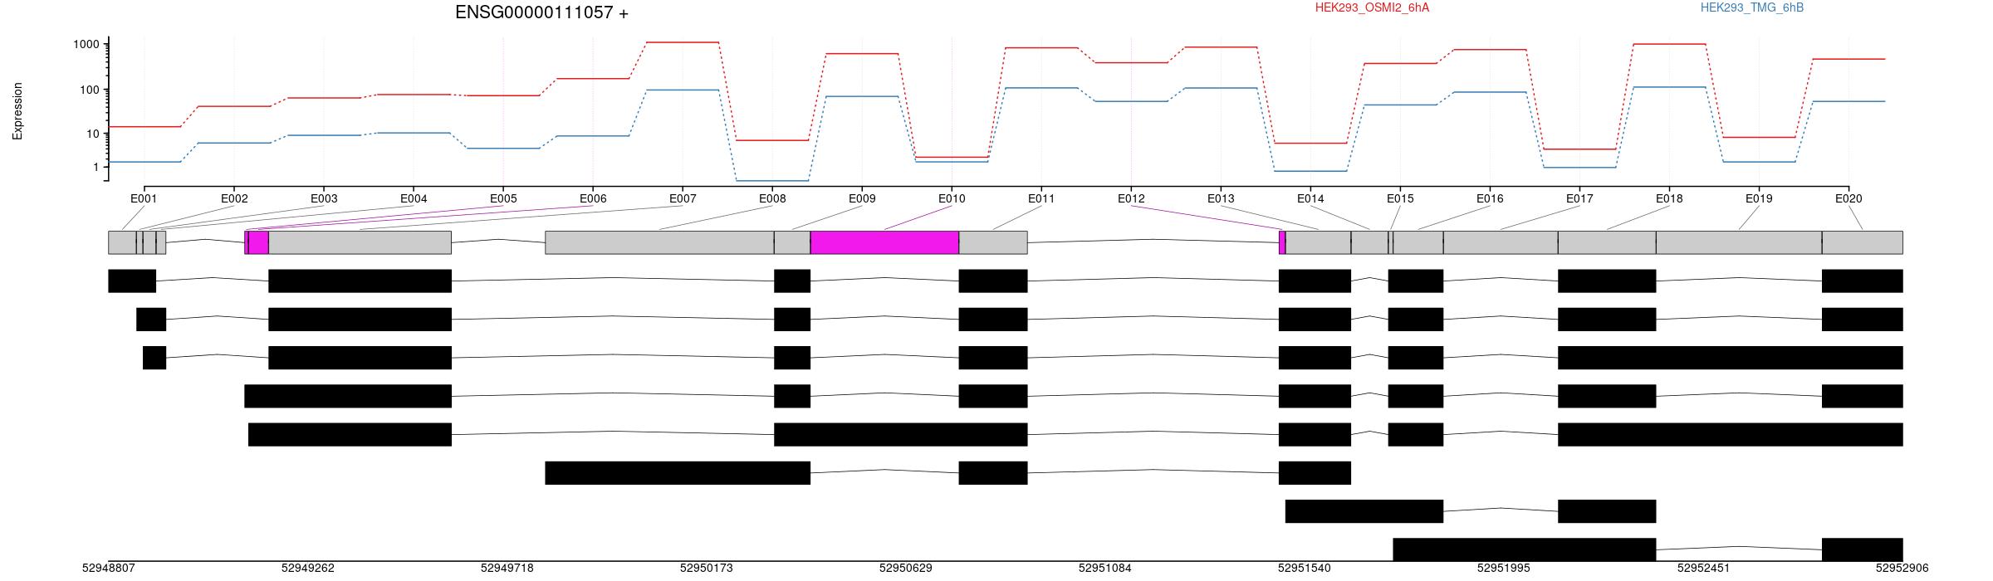This screenshot has width=1993, height=581.
Task: Click exon label E018
Action: (x=1669, y=198)
